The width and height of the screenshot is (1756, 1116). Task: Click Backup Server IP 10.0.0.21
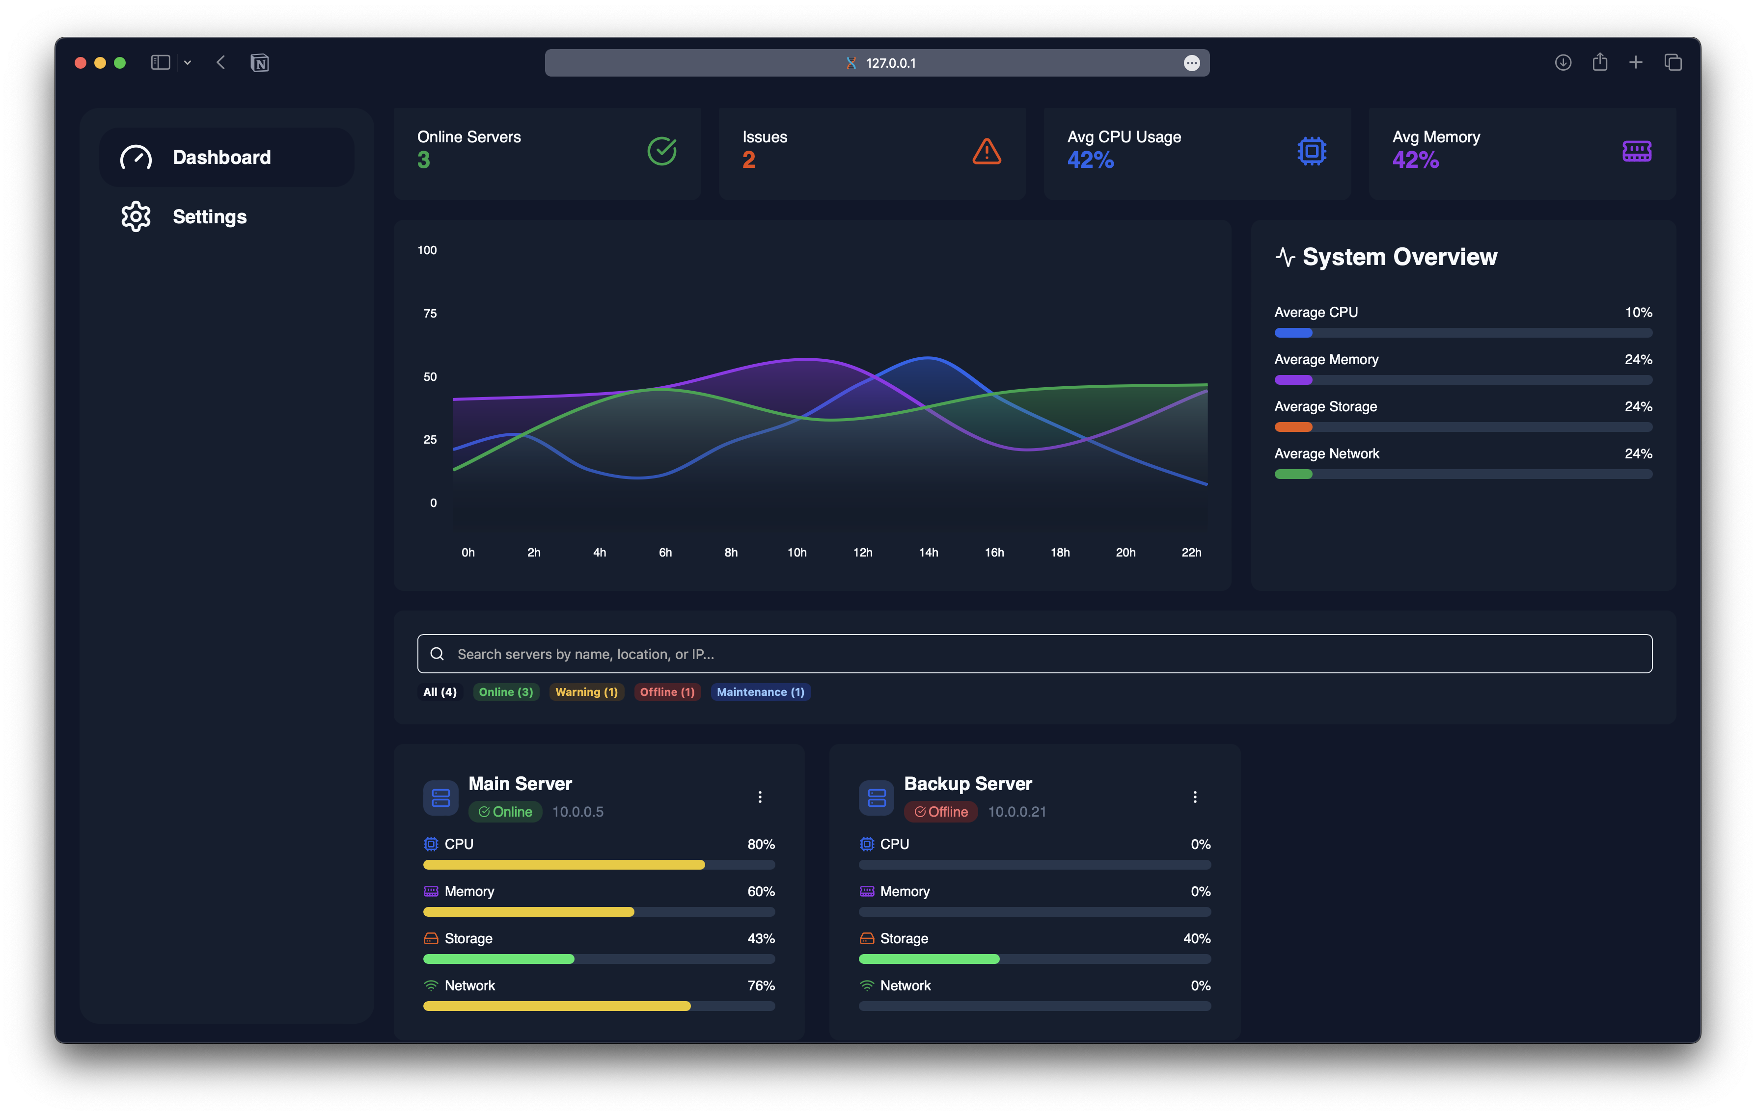pos(1016,811)
